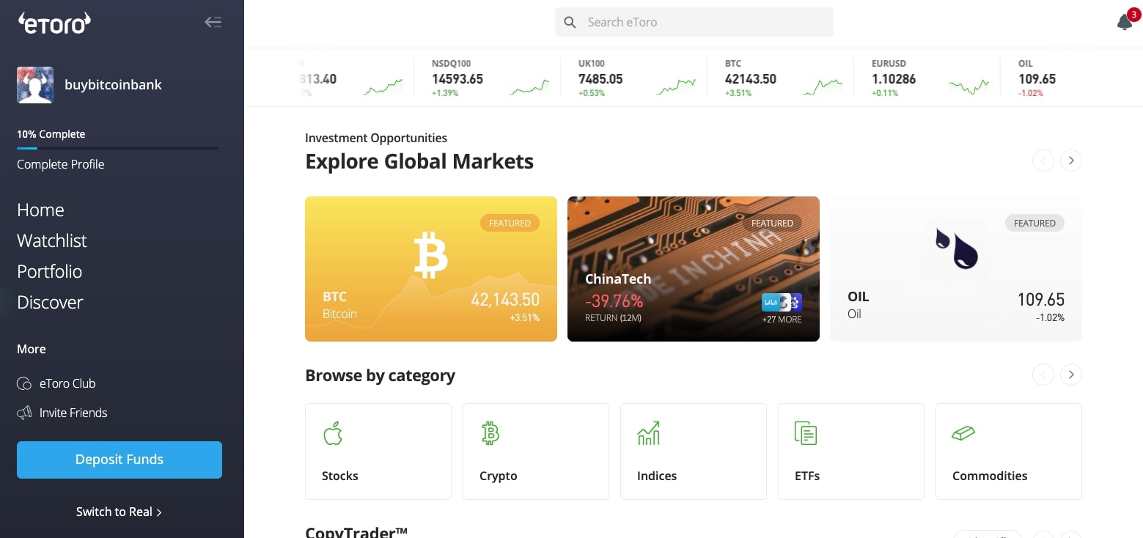Click the profile completion progress bar
This screenshot has width=1143, height=538.
tap(117, 148)
